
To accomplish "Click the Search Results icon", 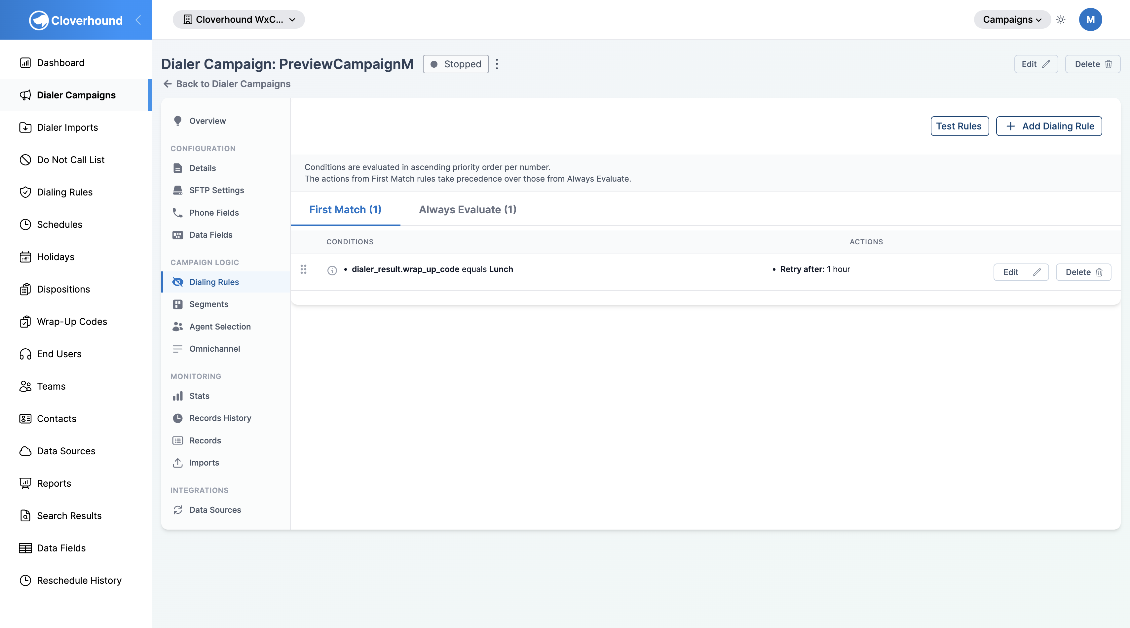I will pos(25,516).
